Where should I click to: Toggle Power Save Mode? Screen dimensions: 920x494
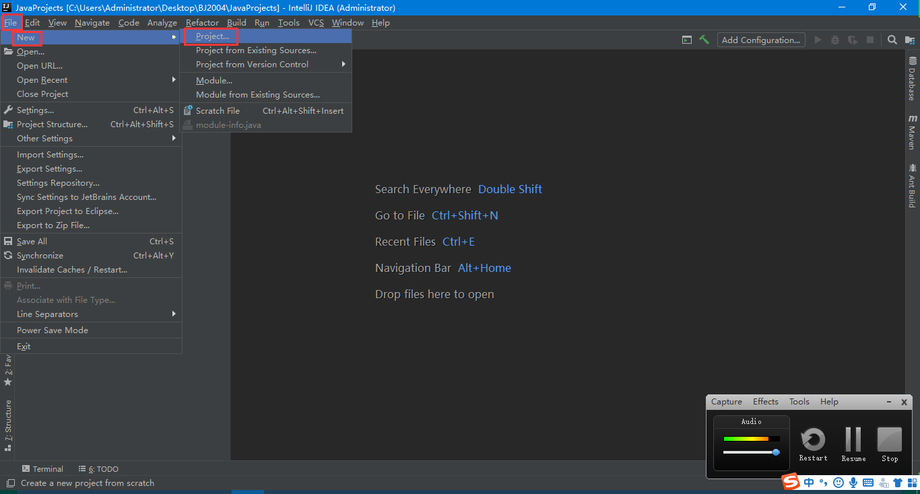(x=91, y=330)
